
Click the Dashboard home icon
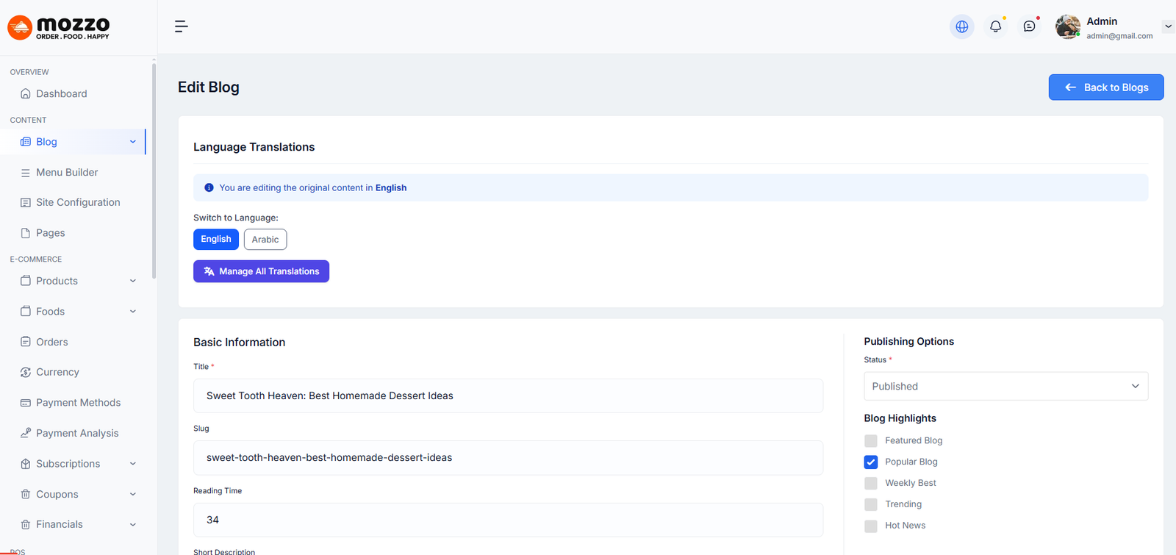[x=26, y=94]
